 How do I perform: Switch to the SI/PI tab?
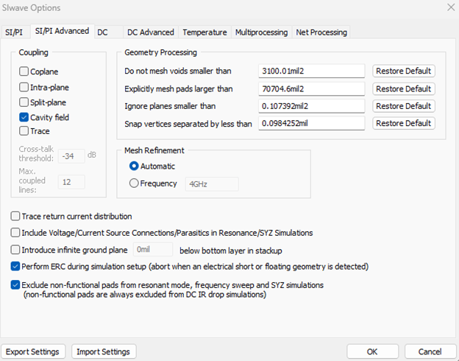click(x=15, y=32)
